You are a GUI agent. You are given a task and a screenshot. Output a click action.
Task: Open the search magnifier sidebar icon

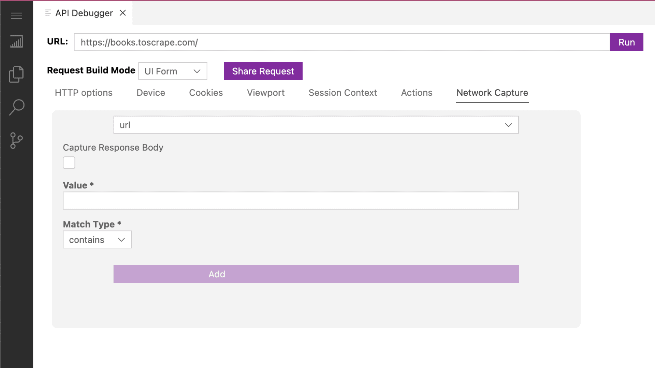pyautogui.click(x=16, y=107)
